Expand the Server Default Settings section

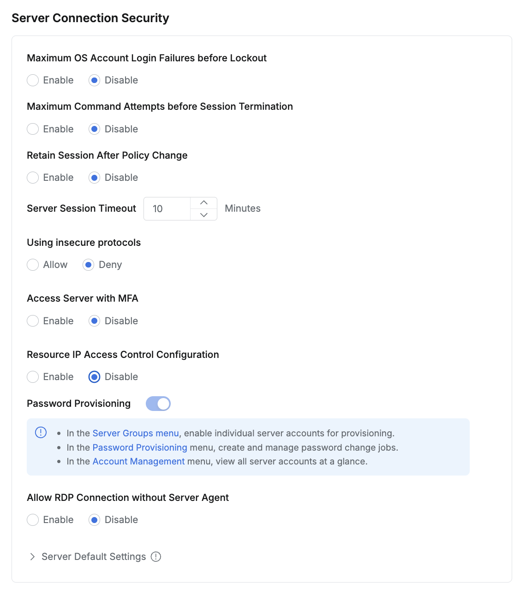pyautogui.click(x=32, y=557)
